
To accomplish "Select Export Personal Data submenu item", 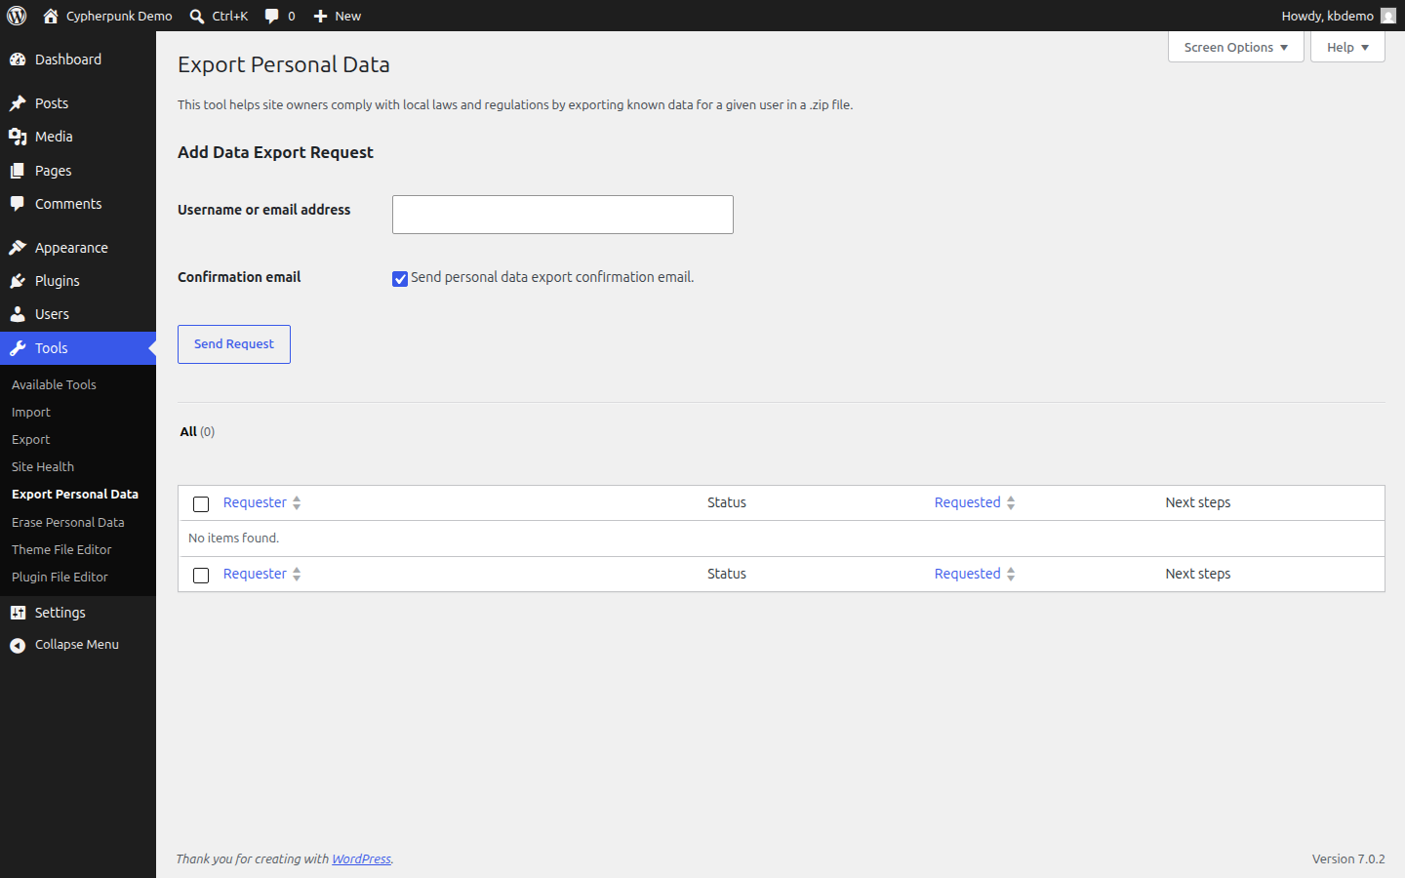I will [75, 494].
